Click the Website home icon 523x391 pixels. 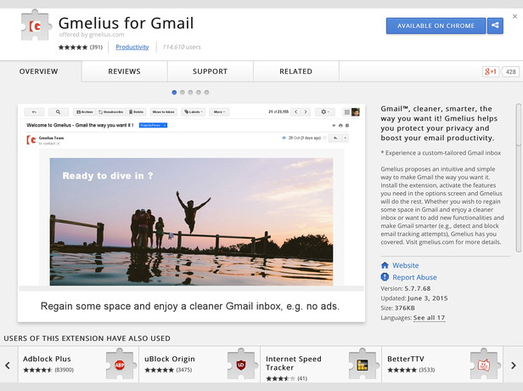(385, 265)
